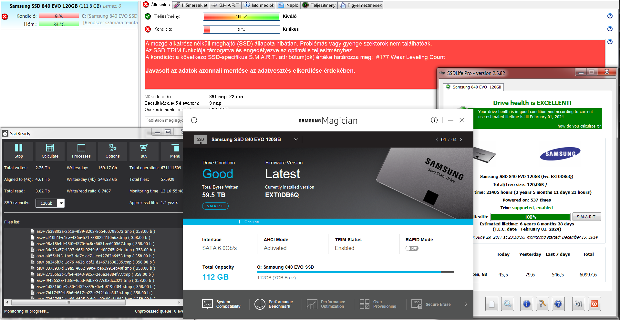This screenshot has width=620, height=320.
Task: Open Secure Erase in Magician
Action: pos(431,304)
